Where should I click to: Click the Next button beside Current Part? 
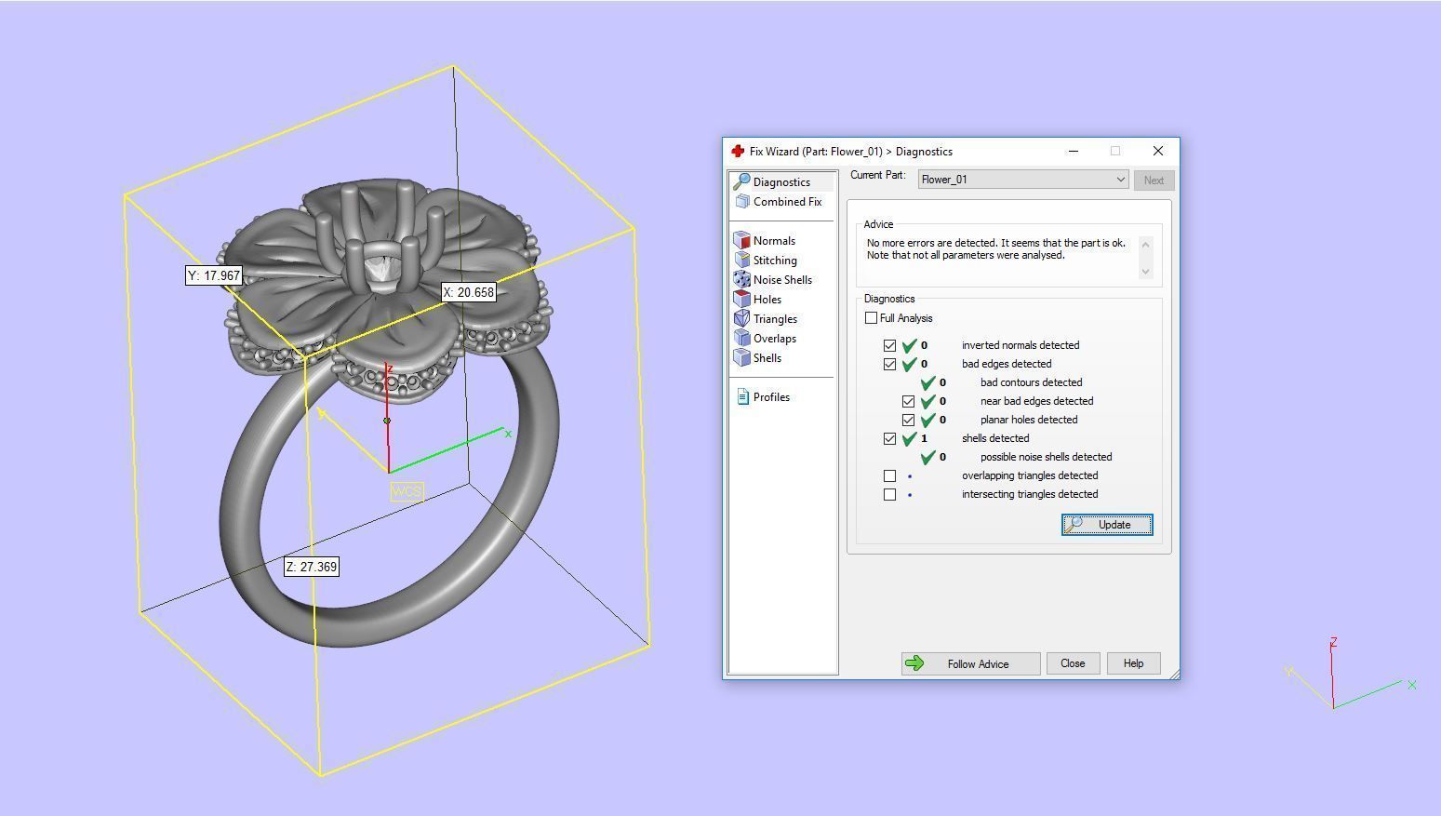tap(1154, 181)
